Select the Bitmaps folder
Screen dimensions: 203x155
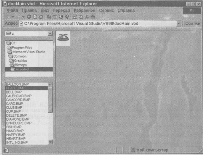tap(18, 65)
